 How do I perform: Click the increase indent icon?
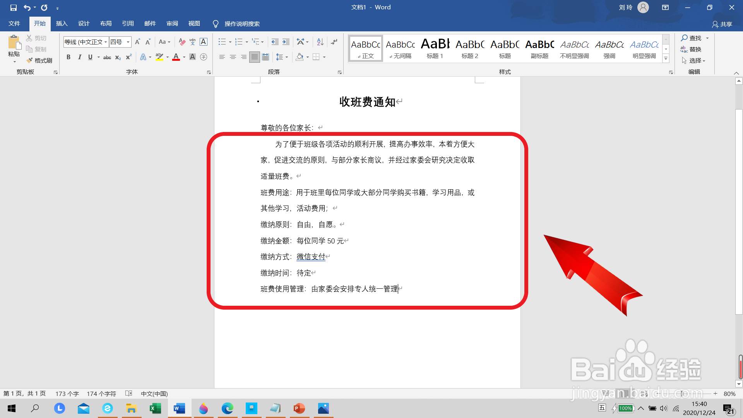(286, 42)
